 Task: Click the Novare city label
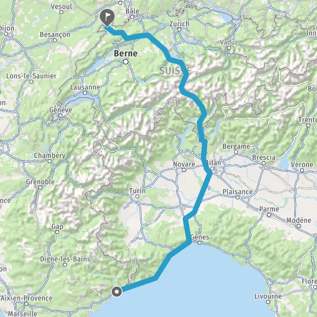[184, 164]
